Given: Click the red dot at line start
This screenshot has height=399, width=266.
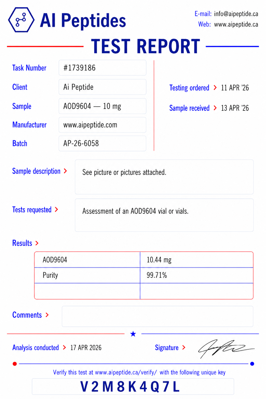Looking at the screenshot, I should pyautogui.click(x=15, y=364).
